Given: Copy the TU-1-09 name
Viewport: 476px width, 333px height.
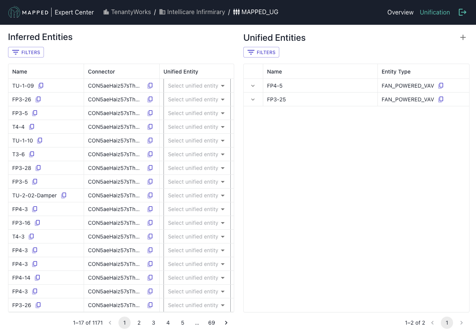Looking at the screenshot, I should (x=41, y=86).
